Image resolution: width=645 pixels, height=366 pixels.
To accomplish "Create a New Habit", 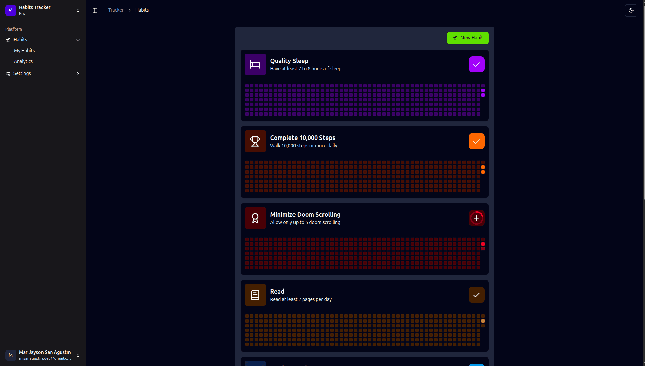I will tap(468, 38).
